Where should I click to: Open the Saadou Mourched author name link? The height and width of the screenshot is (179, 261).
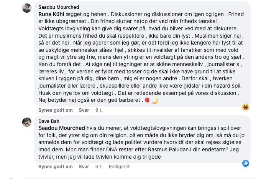59,7
